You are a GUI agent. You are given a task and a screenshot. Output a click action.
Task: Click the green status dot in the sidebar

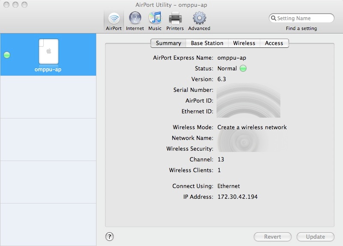[7, 55]
